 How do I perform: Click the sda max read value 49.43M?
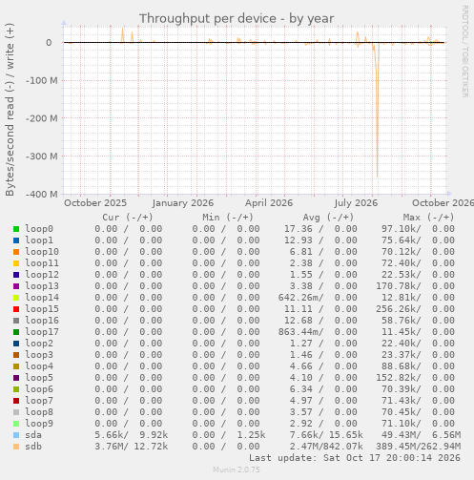pyautogui.click(x=400, y=435)
